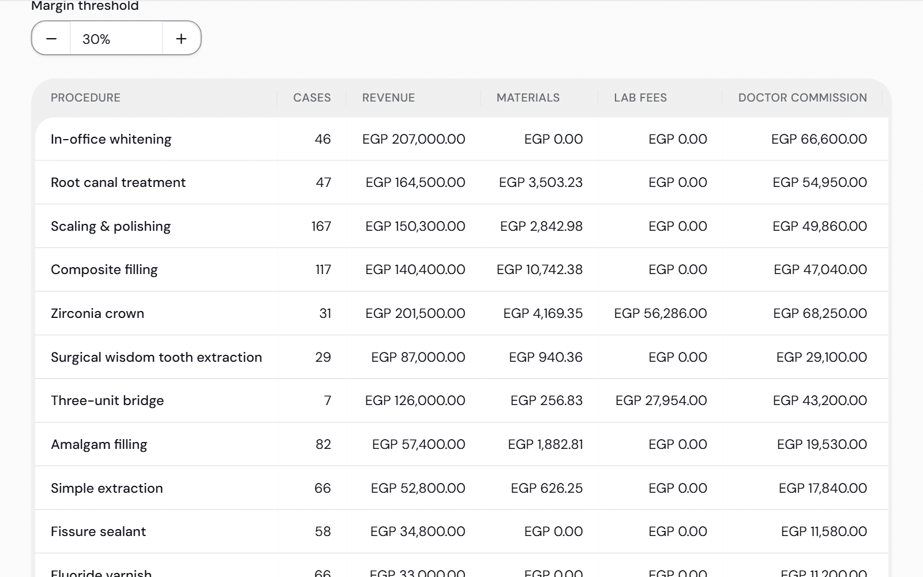This screenshot has width=923, height=577.
Task: Click materials cost EGP 940.36
Action: (x=546, y=357)
